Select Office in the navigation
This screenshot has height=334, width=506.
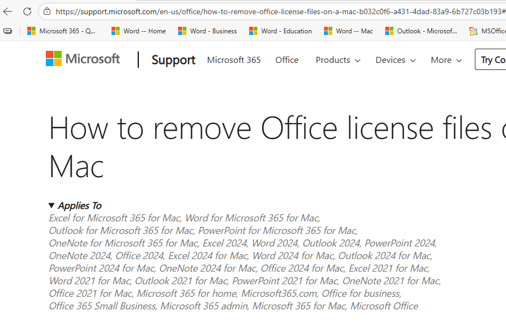click(x=287, y=60)
